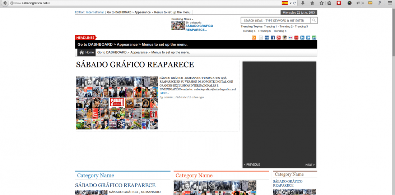
Task: Open the Digg social icon
Action: pyautogui.click(x=267, y=38)
